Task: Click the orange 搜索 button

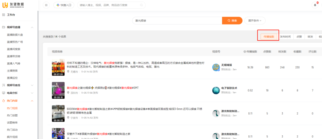Action: 232,21
